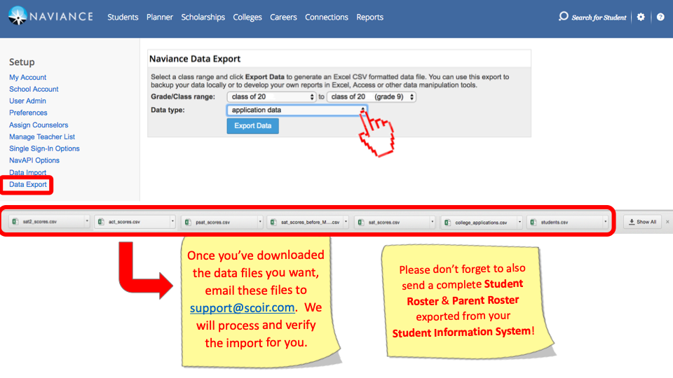This screenshot has height=378, width=673.
Task: Open the School Account link
Action: (34, 89)
